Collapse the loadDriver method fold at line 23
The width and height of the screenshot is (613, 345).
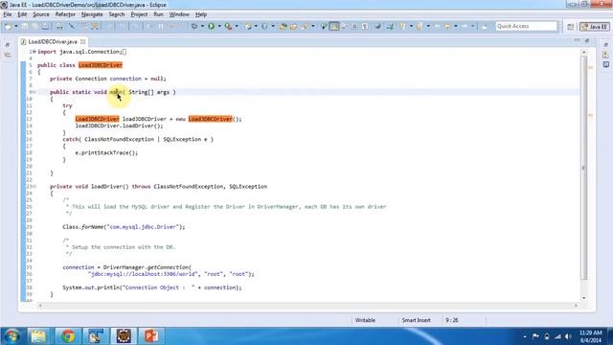(34, 187)
